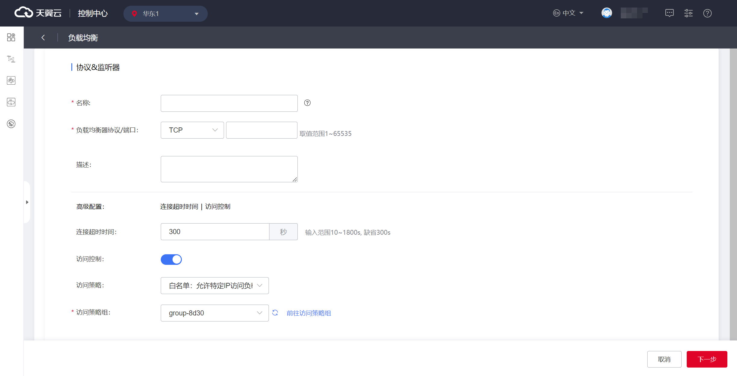Click the help icon next to 名称 field
The width and height of the screenshot is (737, 376).
tap(307, 103)
